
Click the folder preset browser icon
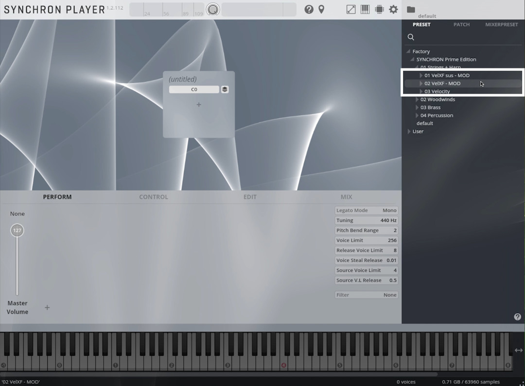click(411, 9)
